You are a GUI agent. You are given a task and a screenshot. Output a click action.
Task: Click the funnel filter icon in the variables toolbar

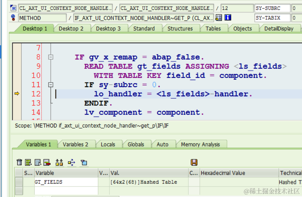point(84,163)
